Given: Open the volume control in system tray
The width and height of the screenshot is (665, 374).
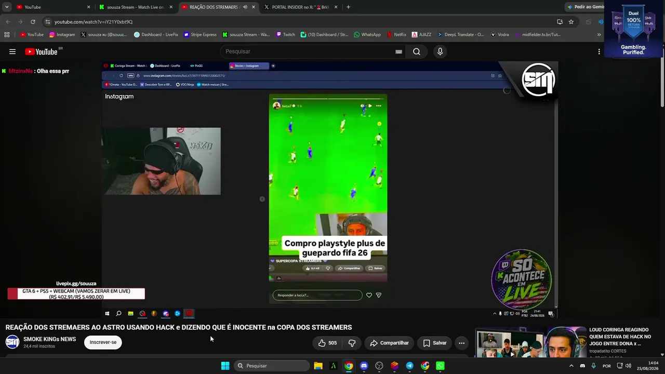Looking at the screenshot, I should [628, 366].
